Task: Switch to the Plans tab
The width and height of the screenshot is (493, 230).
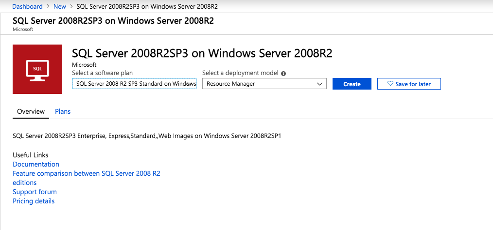Action: [63, 111]
